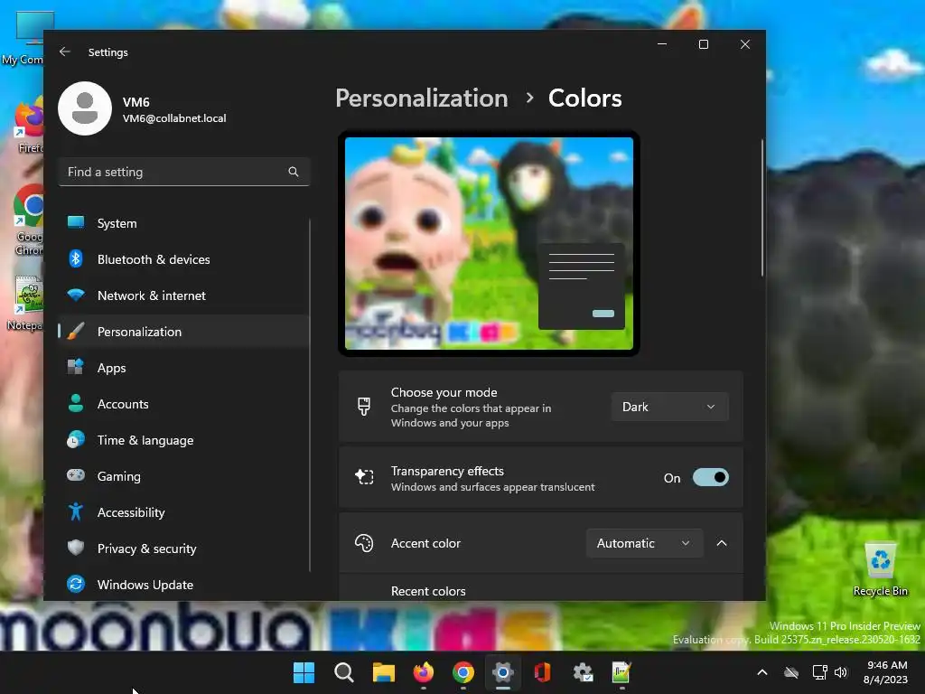Open the volume speaker tray icon
Screen dimensions: 925x694
841,672
